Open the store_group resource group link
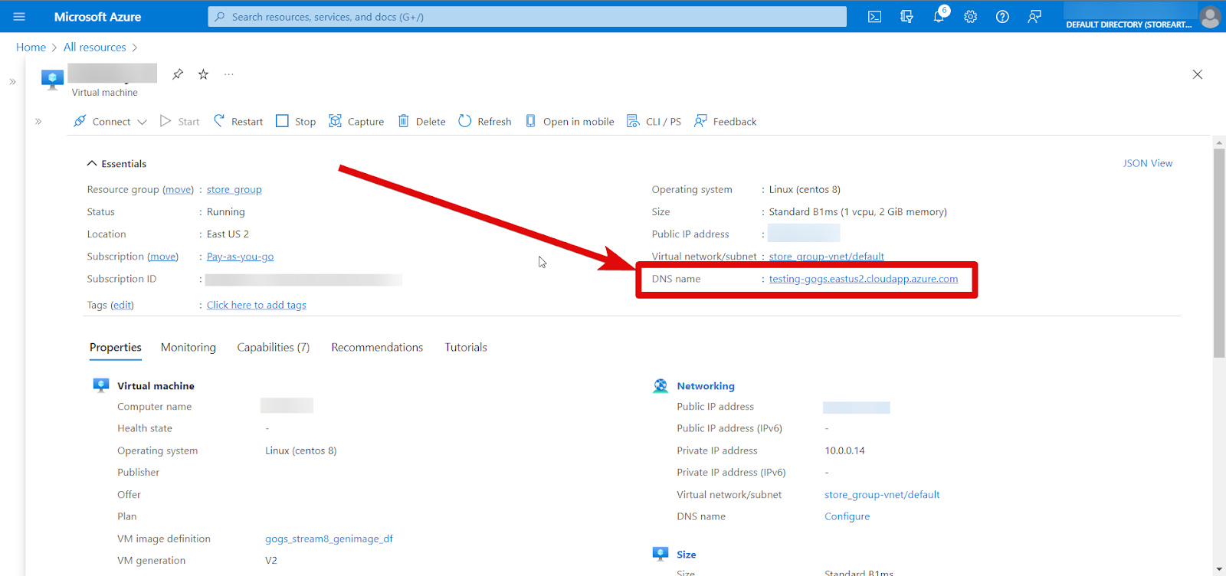 (x=234, y=189)
